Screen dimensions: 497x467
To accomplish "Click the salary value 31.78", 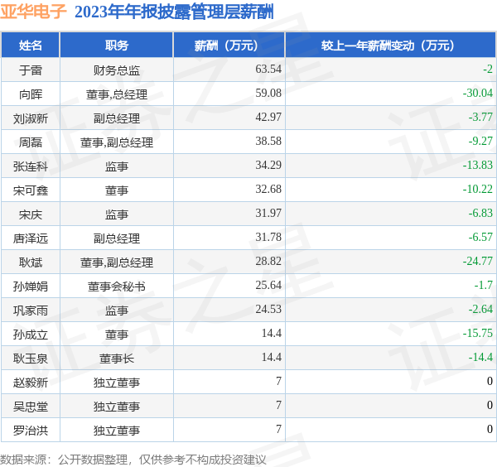I will click(268, 238).
